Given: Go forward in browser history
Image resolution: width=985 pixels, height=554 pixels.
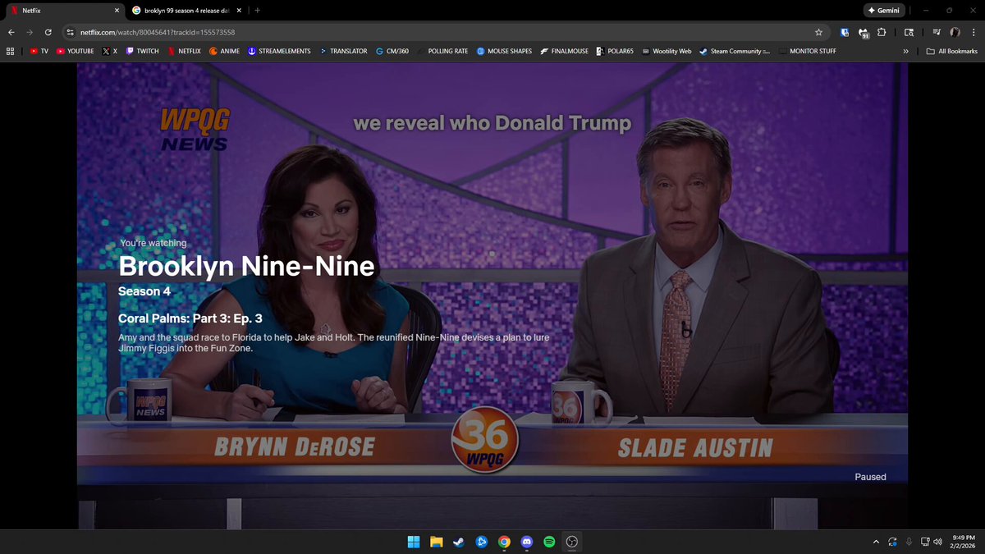Looking at the screenshot, I should tap(30, 32).
